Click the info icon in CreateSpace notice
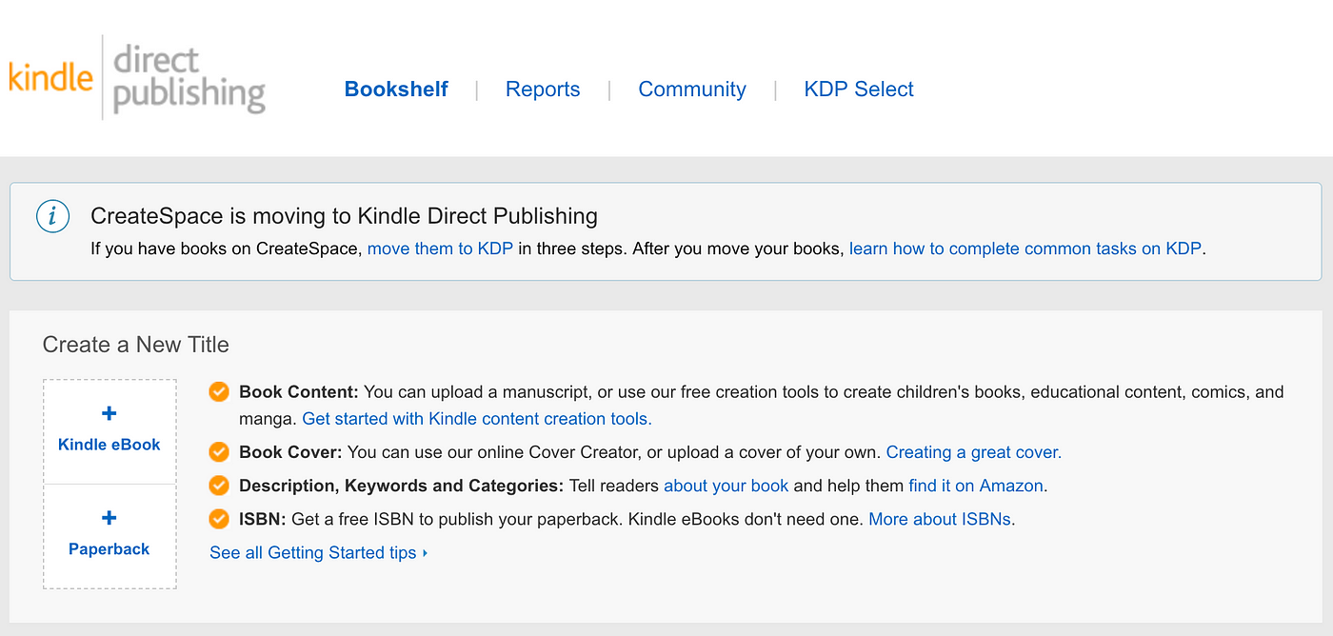Image resolution: width=1333 pixels, height=636 pixels. coord(52,217)
